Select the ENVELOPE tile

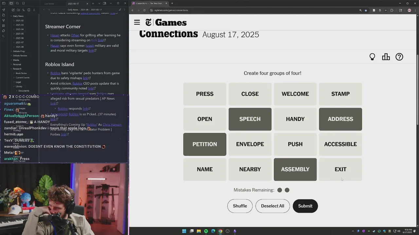(250, 144)
